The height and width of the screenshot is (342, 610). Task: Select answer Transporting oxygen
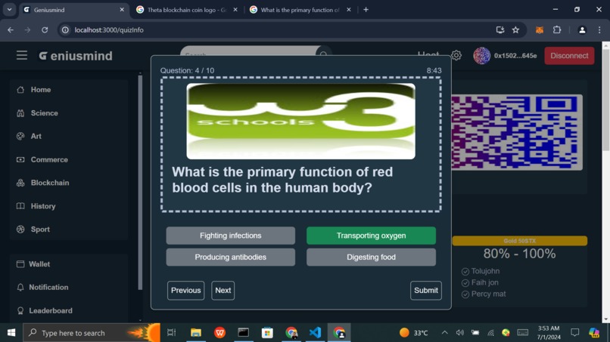point(371,236)
